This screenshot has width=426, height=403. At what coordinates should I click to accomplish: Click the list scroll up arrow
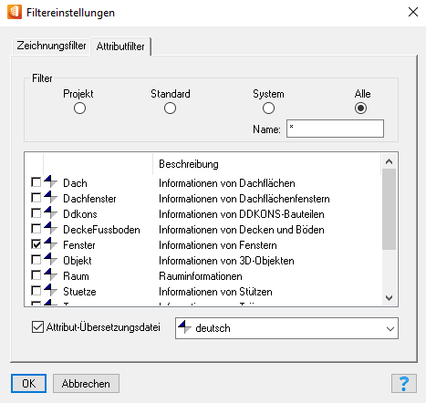(x=389, y=161)
